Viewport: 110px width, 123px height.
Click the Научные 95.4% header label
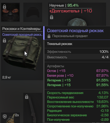click(x=64, y=6)
